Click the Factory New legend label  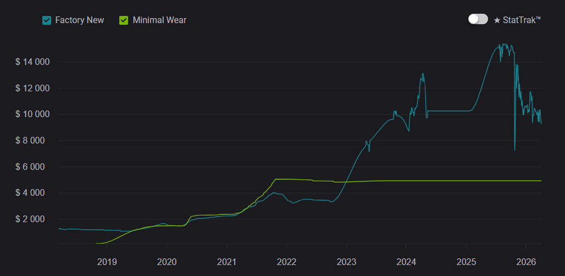[80, 20]
